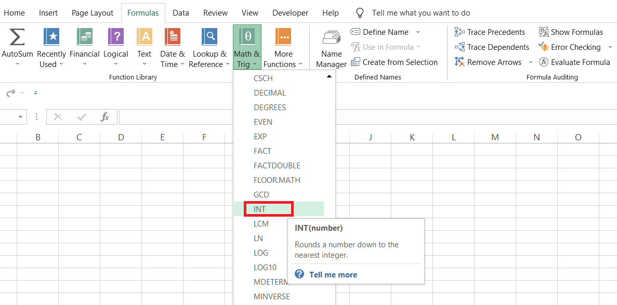617x305 pixels.
Task: Open the Text functions icon
Action: (x=144, y=37)
